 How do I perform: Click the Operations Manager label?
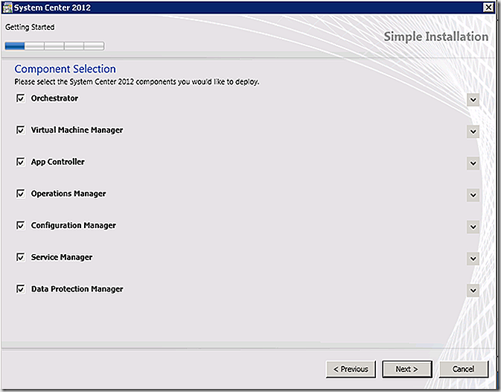click(x=68, y=194)
